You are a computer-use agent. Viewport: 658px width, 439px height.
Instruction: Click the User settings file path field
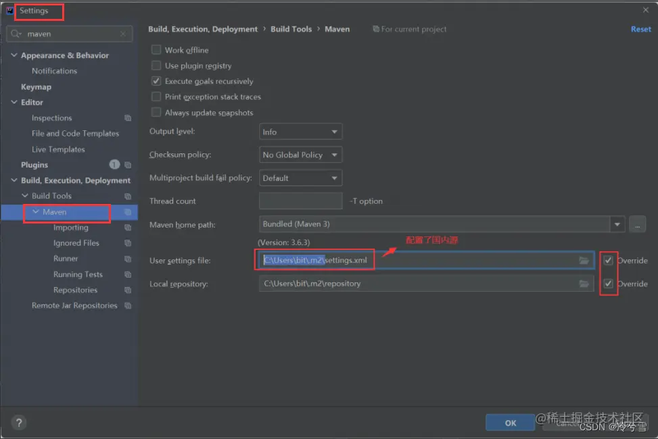(x=426, y=261)
